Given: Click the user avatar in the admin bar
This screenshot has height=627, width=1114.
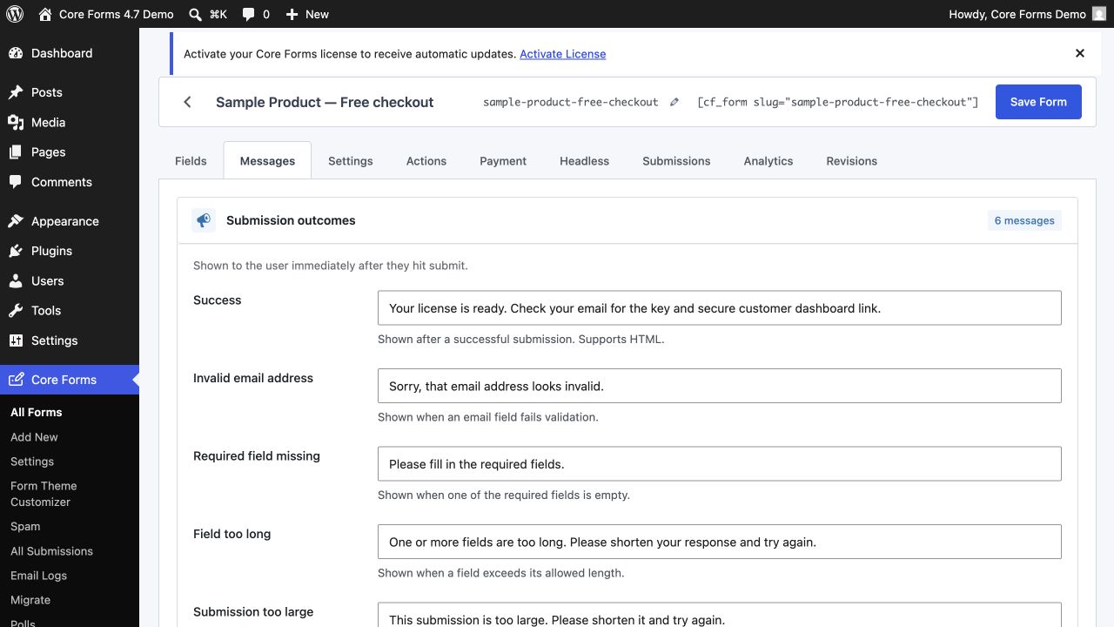Looking at the screenshot, I should click(x=1099, y=14).
